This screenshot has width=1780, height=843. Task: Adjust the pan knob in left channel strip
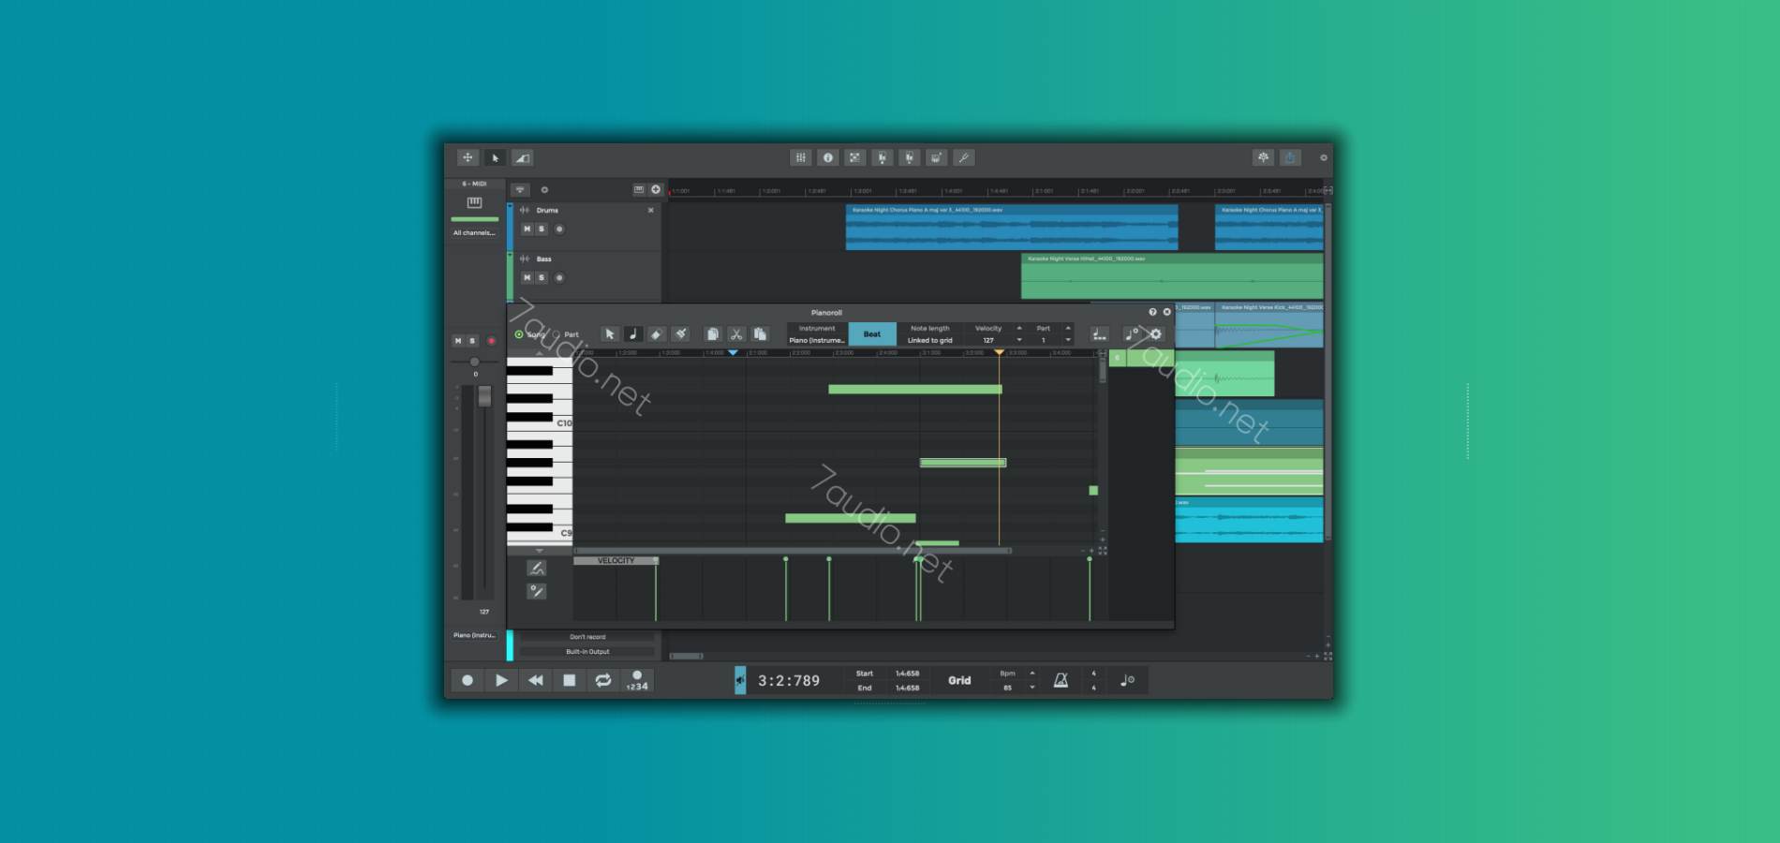tap(475, 362)
